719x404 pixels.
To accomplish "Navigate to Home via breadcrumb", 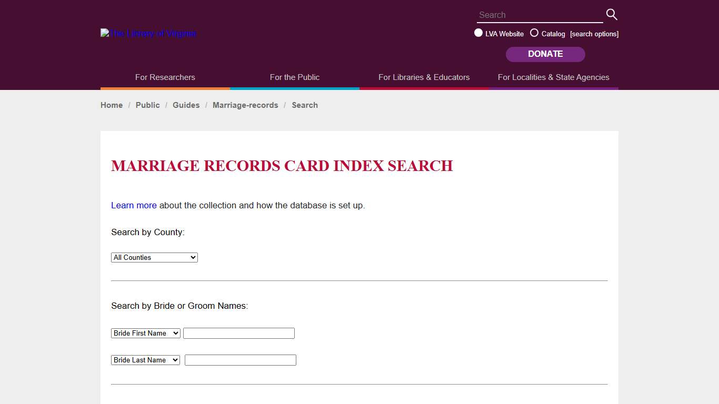I will pos(111,105).
